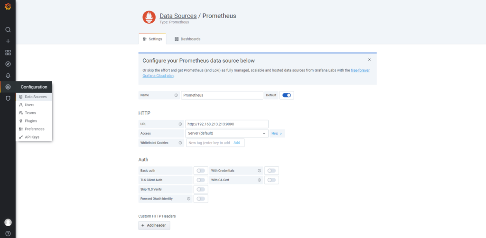
Task: Click the Server Admin shield icon
Action: pyautogui.click(x=8, y=98)
